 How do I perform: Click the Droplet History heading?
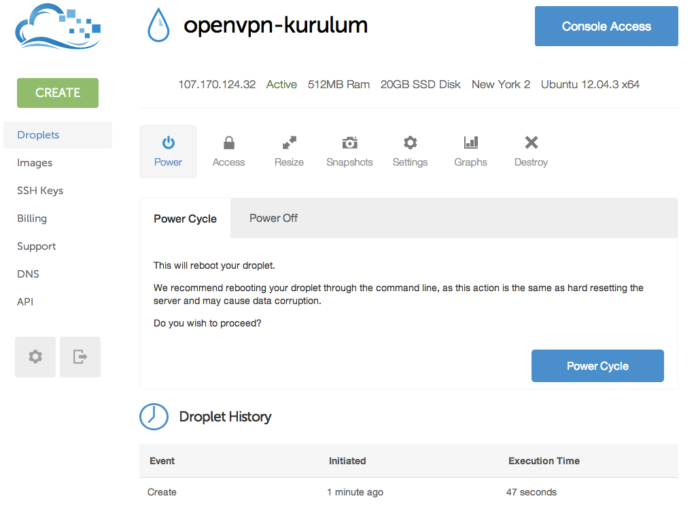click(x=225, y=417)
